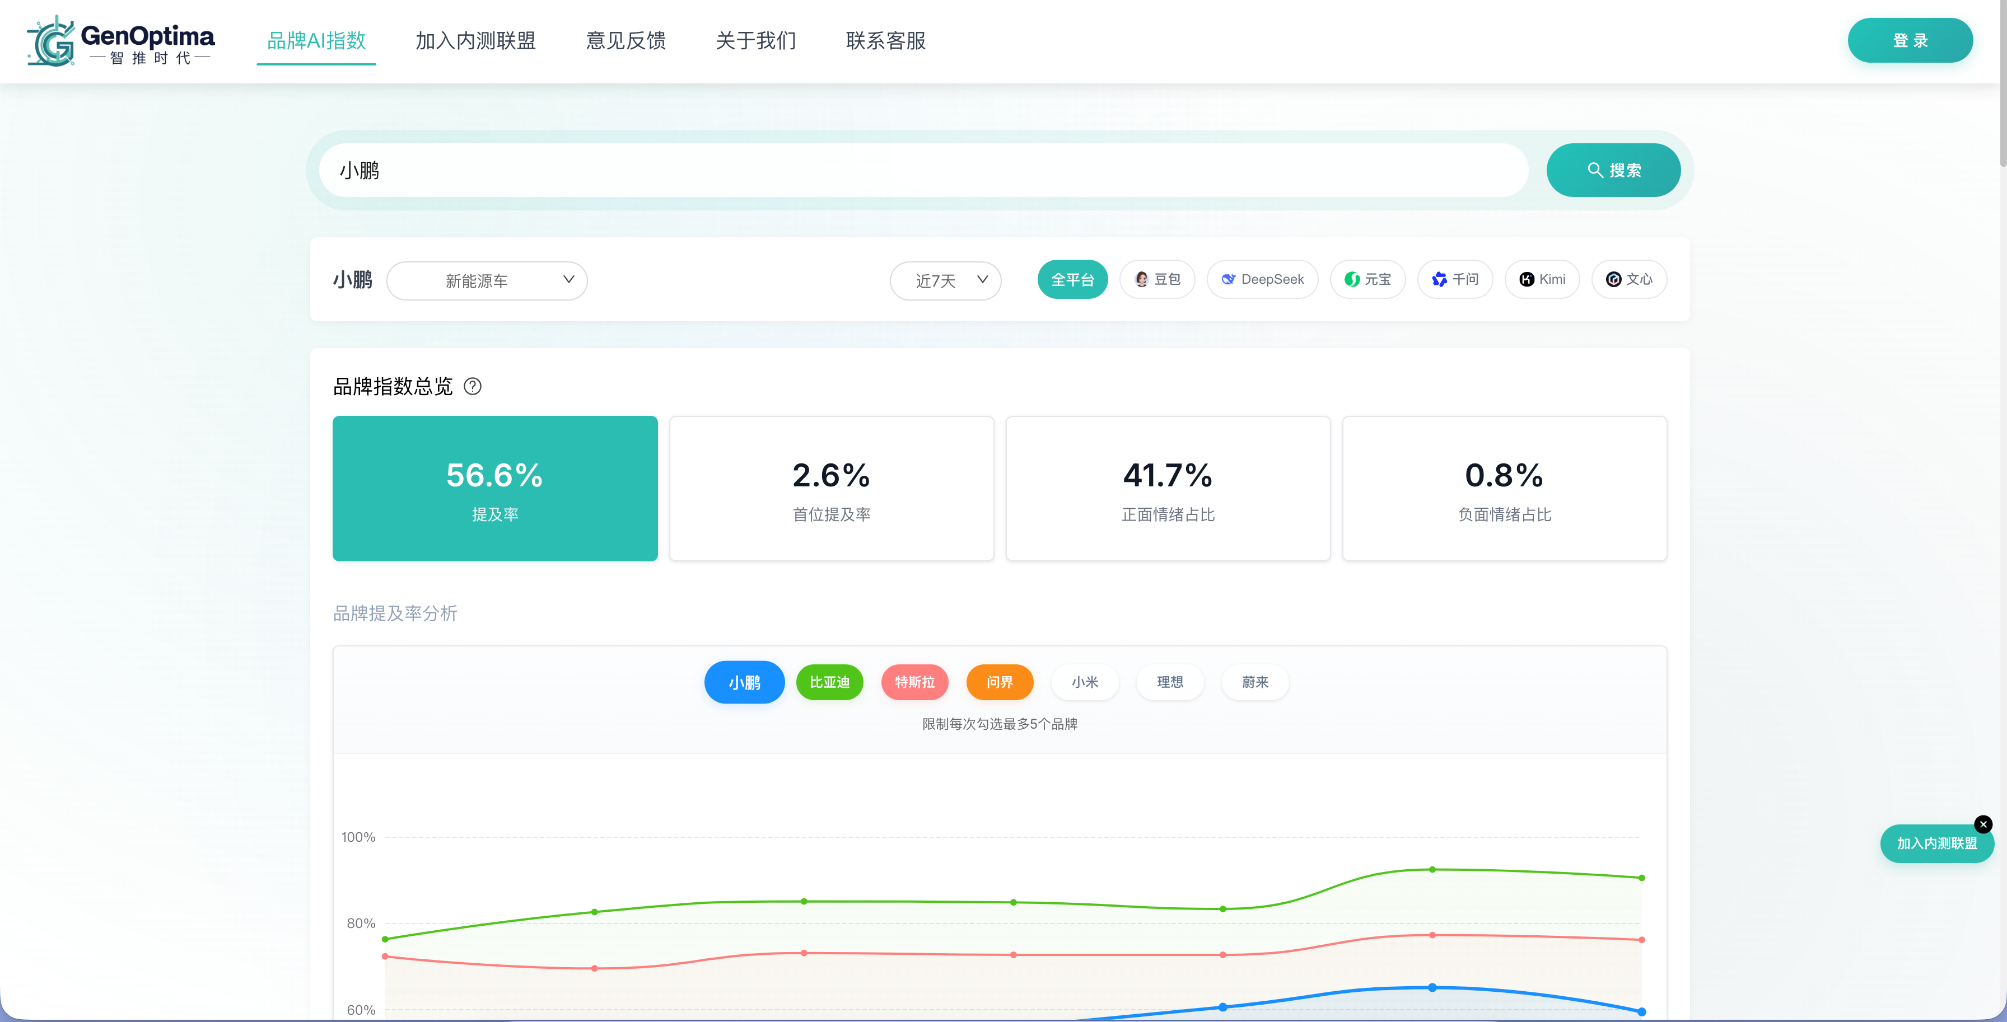Image resolution: width=2007 pixels, height=1022 pixels.
Task: Select the 0.8% 负面情绪占比 card
Action: [1505, 489]
